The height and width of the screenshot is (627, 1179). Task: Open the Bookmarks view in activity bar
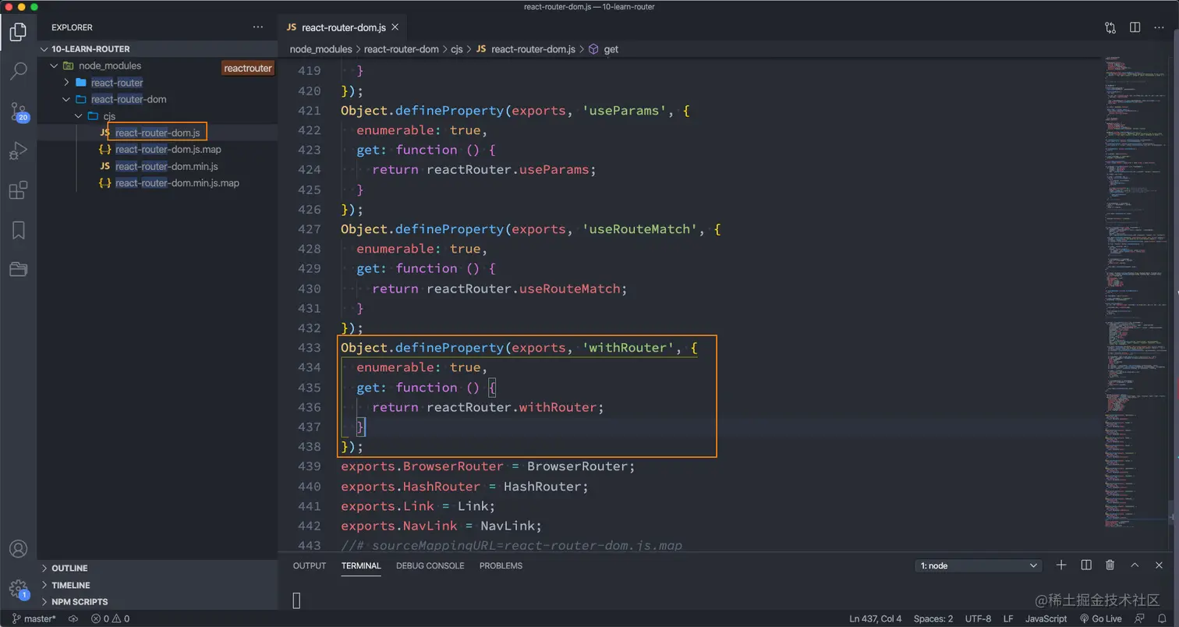tap(18, 230)
